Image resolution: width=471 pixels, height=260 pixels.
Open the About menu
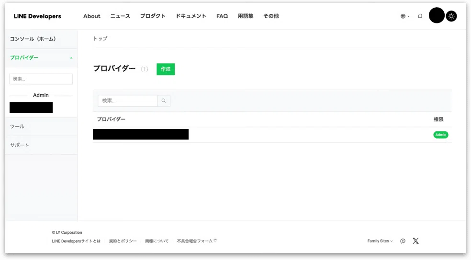click(91, 16)
